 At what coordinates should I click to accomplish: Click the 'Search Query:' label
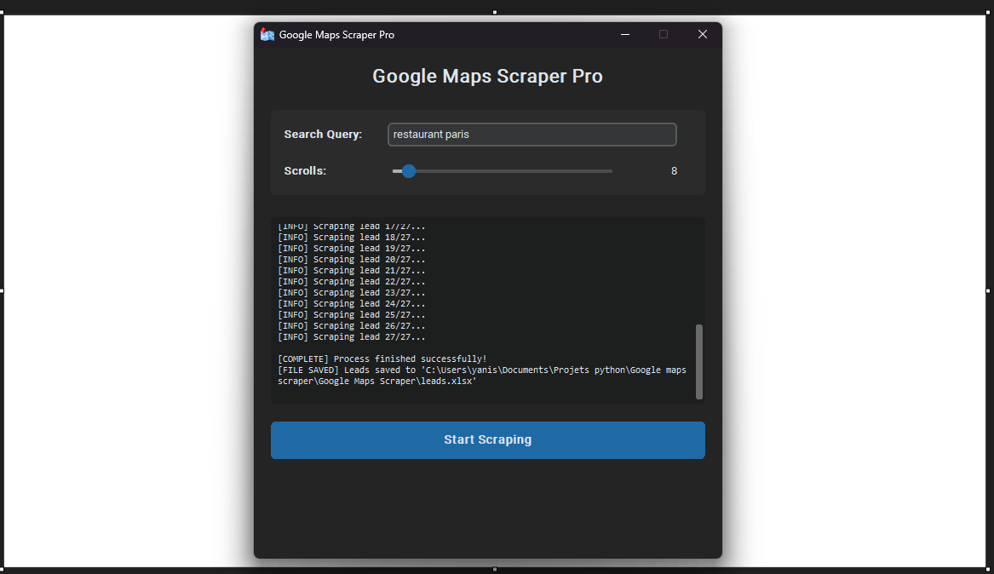[323, 135]
